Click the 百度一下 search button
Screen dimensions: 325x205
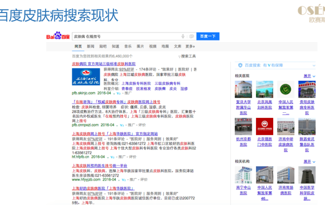pos(208,36)
